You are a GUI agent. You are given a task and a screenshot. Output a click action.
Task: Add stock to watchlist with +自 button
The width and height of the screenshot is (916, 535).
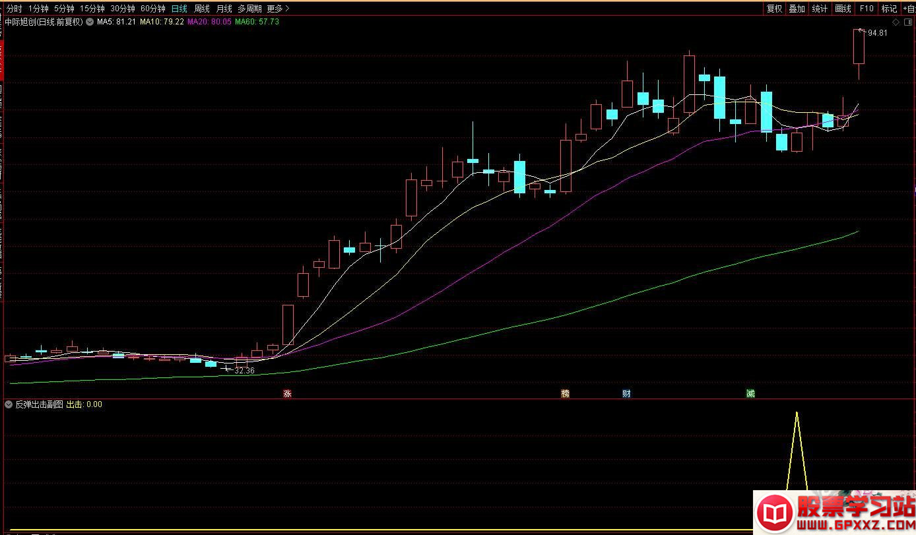(908, 9)
